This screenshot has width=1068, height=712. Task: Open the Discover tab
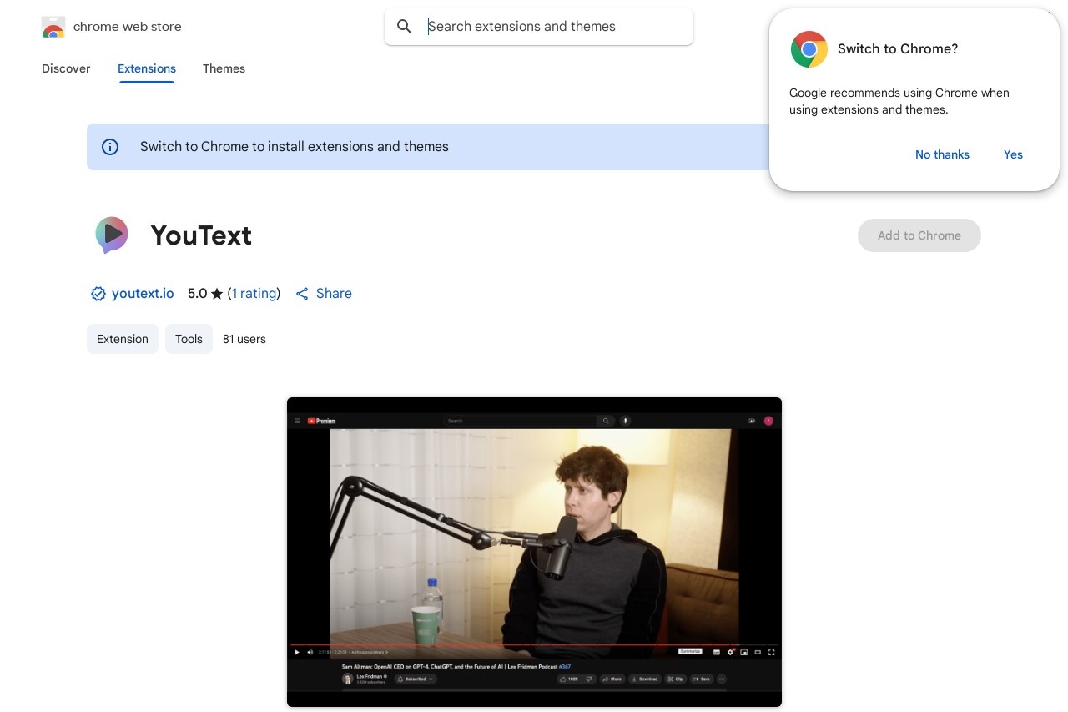click(x=66, y=68)
